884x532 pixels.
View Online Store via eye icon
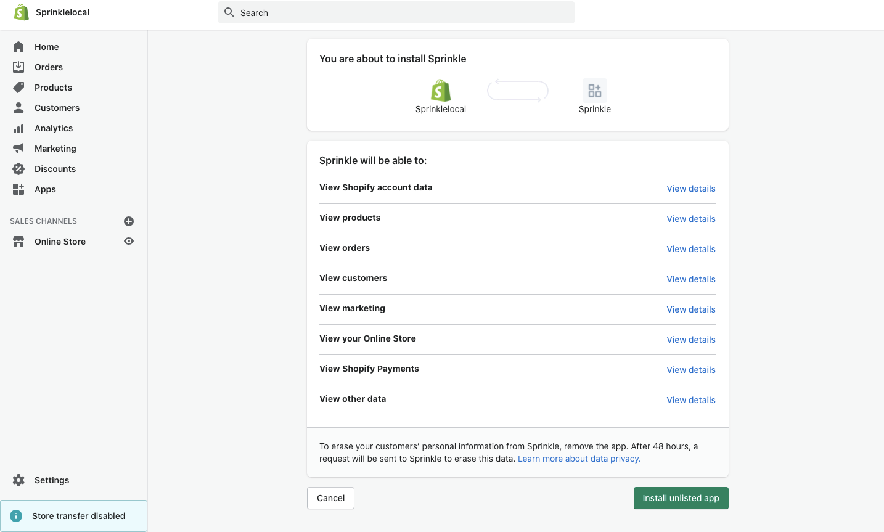(x=129, y=242)
